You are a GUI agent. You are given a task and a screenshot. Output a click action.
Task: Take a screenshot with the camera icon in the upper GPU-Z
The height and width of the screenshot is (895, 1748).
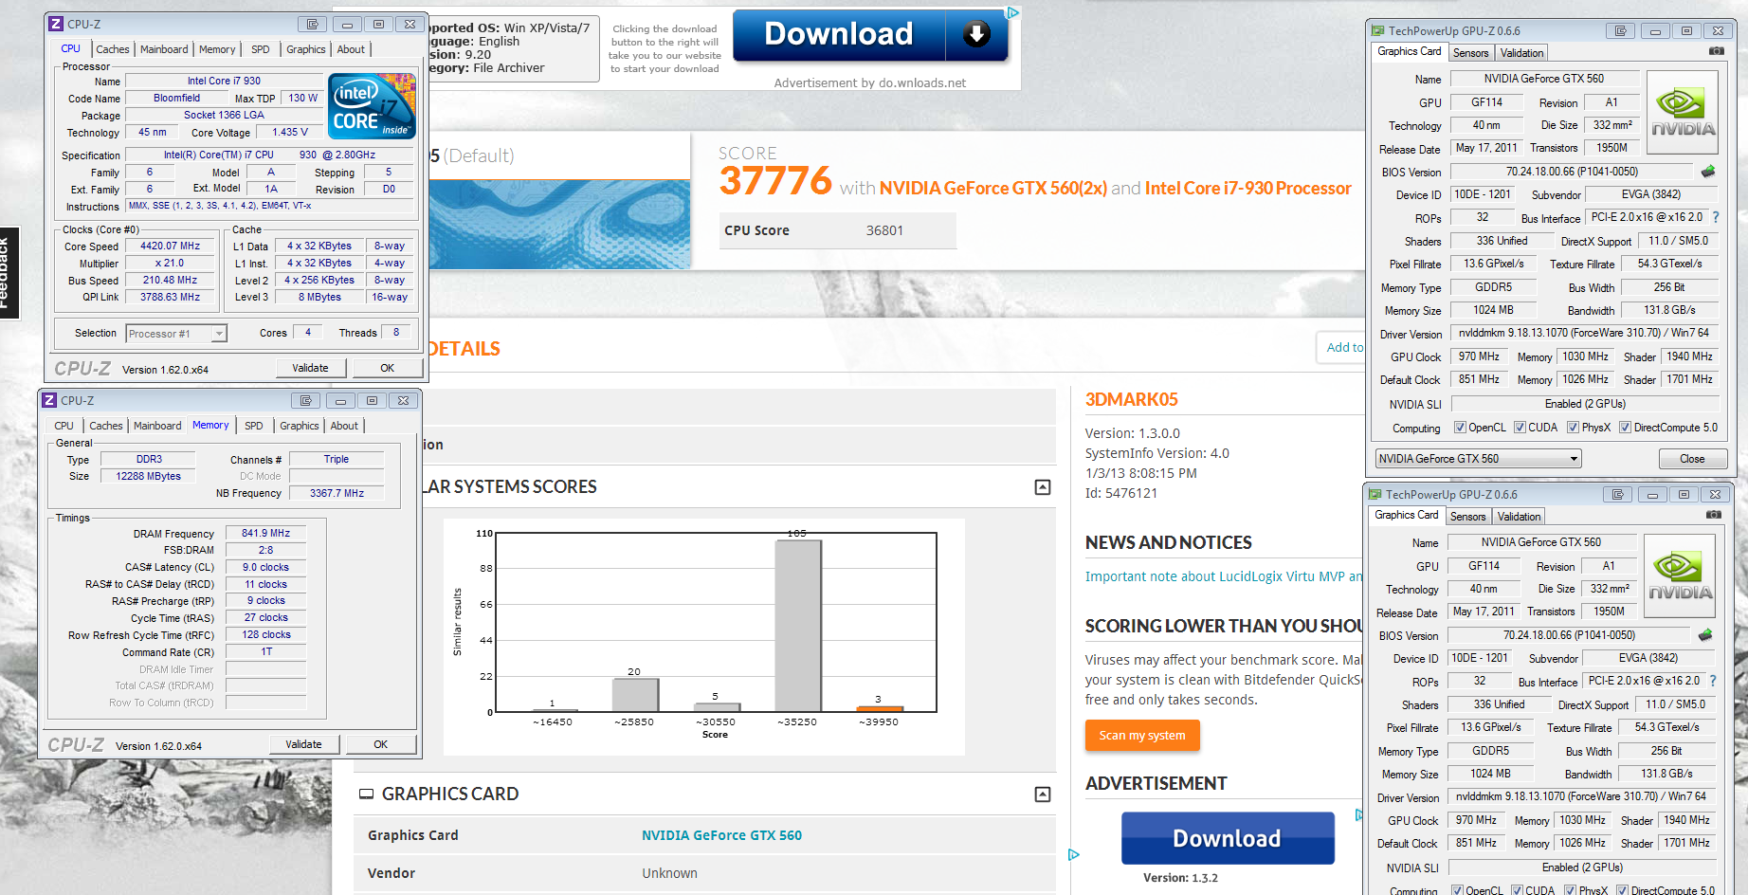click(1716, 51)
